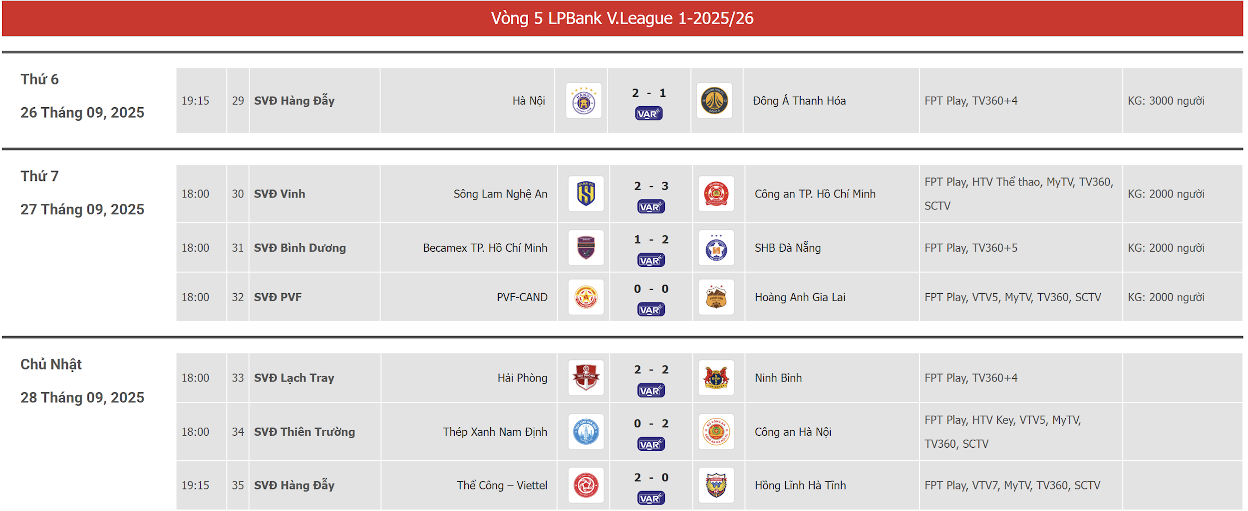Click the Ninh Bình club logo
The width and height of the screenshot is (1248, 511).
click(716, 378)
